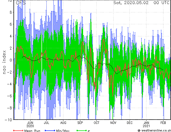Click the y-axis value 2
Screen dimensions: 171x132
click(11, 48)
